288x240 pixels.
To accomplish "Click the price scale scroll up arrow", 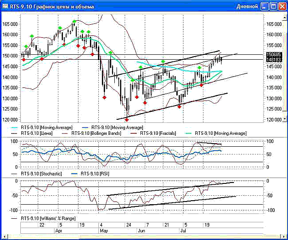I will pyautogui.click(x=284, y=17).
